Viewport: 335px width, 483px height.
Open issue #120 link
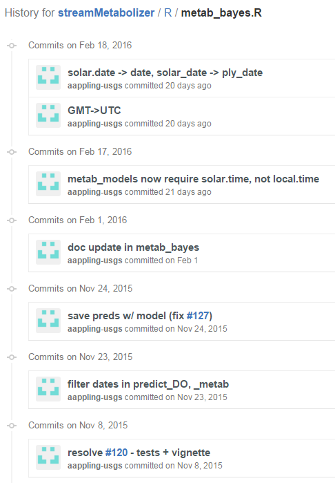click(x=116, y=453)
